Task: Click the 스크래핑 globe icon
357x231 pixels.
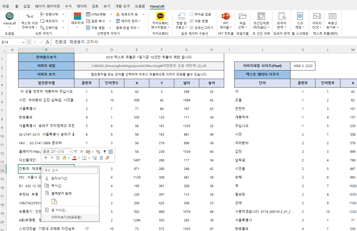Action: [x=300, y=16]
